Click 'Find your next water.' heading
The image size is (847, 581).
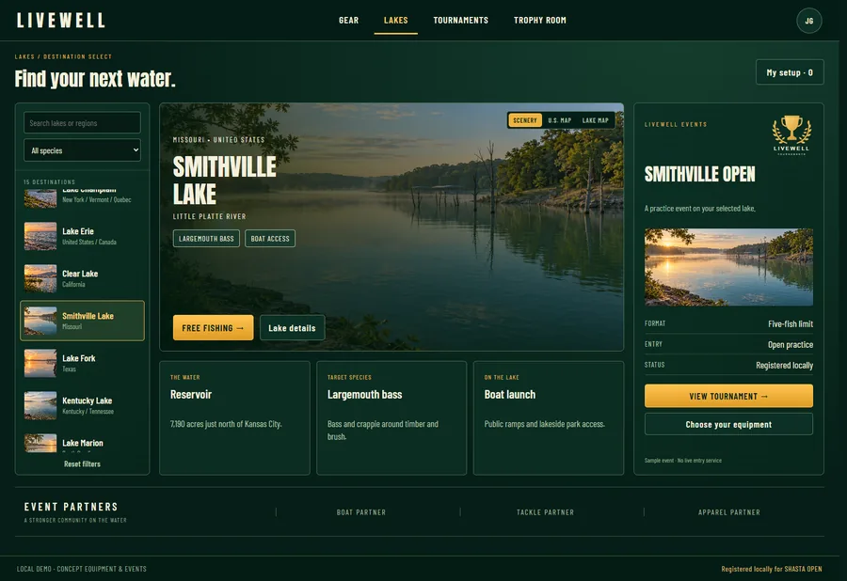[95, 78]
